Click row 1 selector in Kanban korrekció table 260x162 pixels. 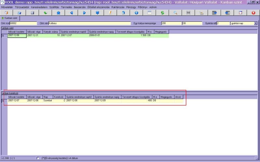coord(4,101)
